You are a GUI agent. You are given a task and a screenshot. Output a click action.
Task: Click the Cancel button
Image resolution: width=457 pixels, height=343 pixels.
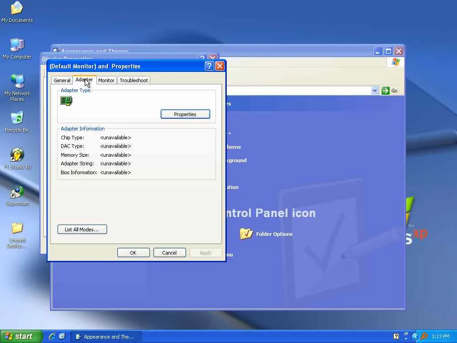tap(169, 253)
